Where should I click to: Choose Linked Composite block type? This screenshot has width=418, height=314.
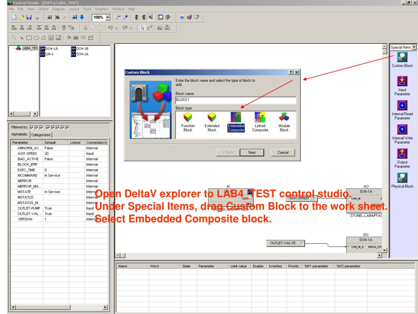pos(260,122)
